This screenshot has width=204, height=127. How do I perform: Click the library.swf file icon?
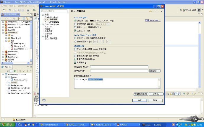click(12, 46)
